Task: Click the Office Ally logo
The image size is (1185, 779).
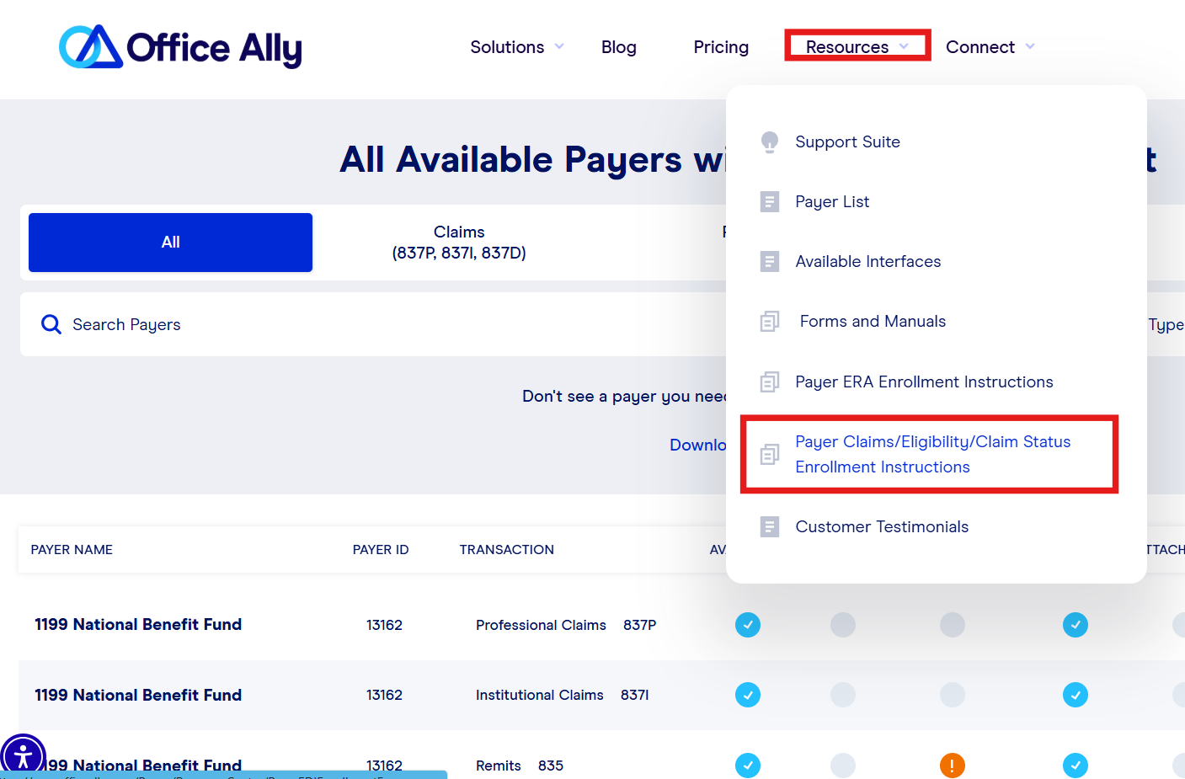Action: (x=180, y=47)
